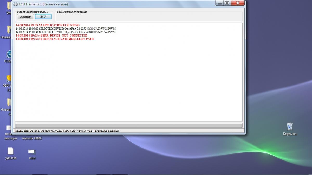The width and height of the screenshot is (312, 175).
Task: Click the progress bar below the log
Action: pos(129,125)
